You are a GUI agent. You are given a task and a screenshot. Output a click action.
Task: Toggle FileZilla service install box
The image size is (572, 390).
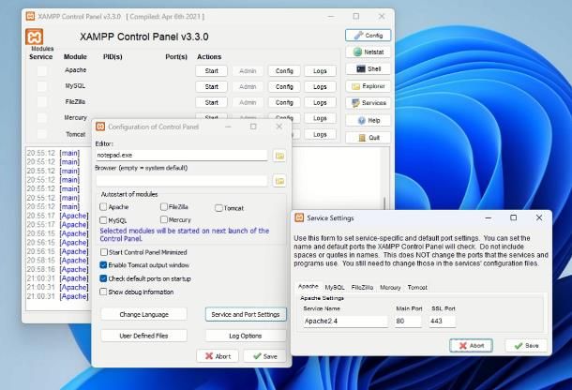tap(41, 102)
